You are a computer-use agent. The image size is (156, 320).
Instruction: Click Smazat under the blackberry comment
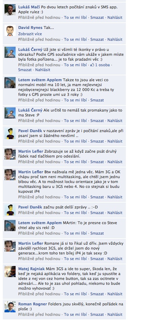[97, 100]
